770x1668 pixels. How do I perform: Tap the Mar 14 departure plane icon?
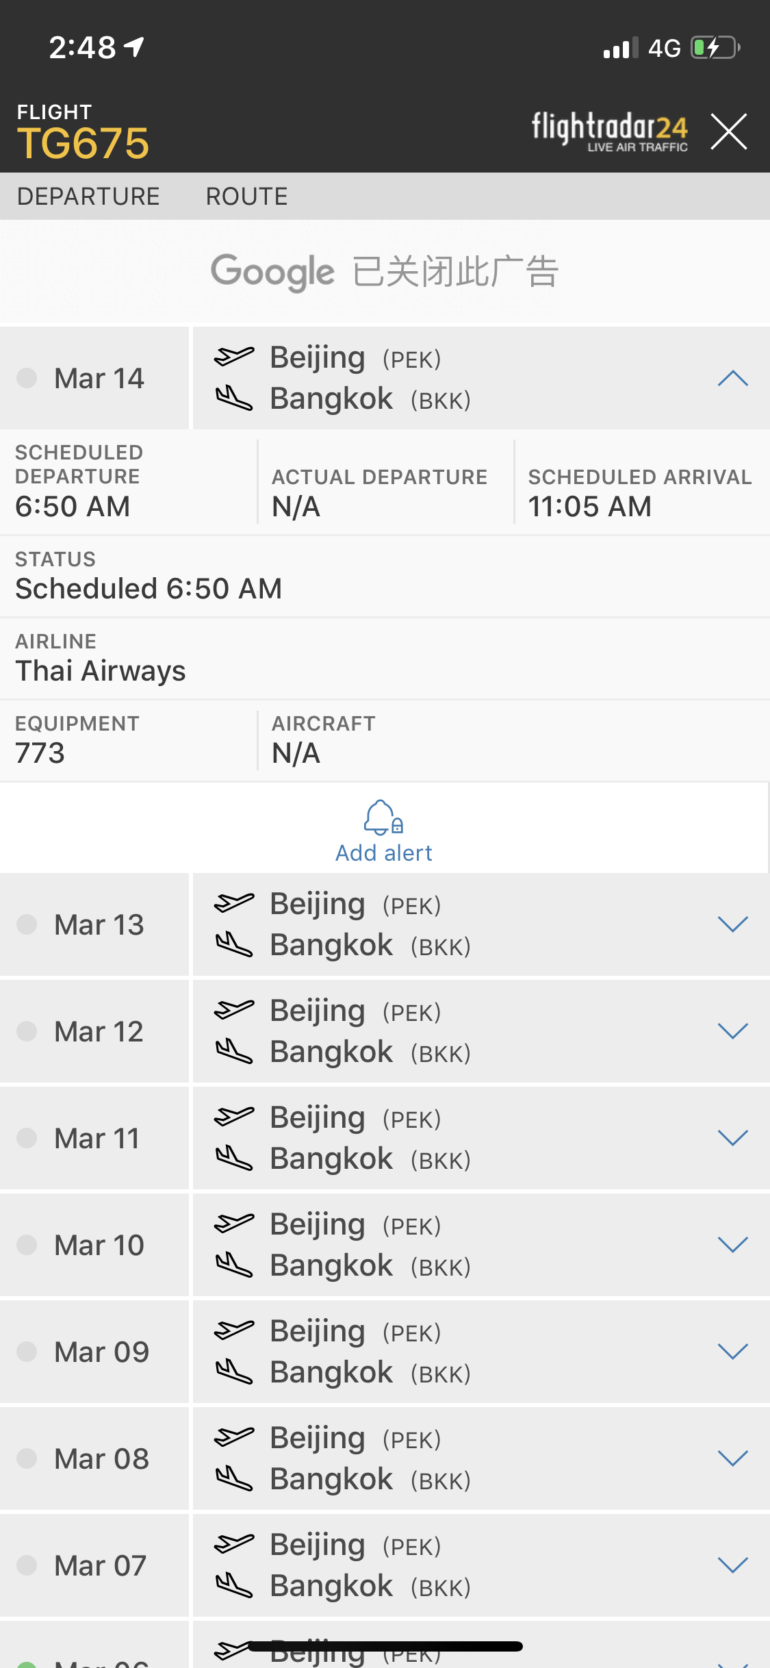pyautogui.click(x=234, y=357)
